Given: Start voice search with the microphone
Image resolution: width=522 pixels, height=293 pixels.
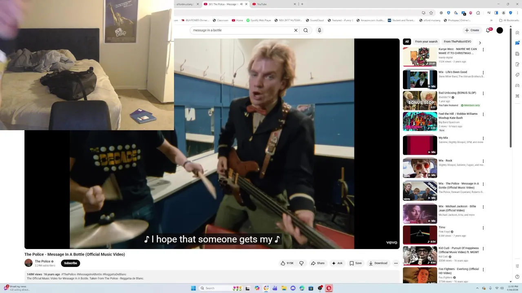Looking at the screenshot, I should pyautogui.click(x=319, y=30).
